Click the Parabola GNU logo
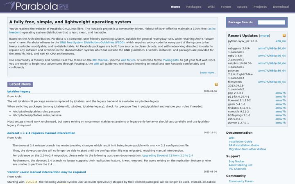Image resolution: width=295 pixels, height=184 pixels. tap(37, 6)
